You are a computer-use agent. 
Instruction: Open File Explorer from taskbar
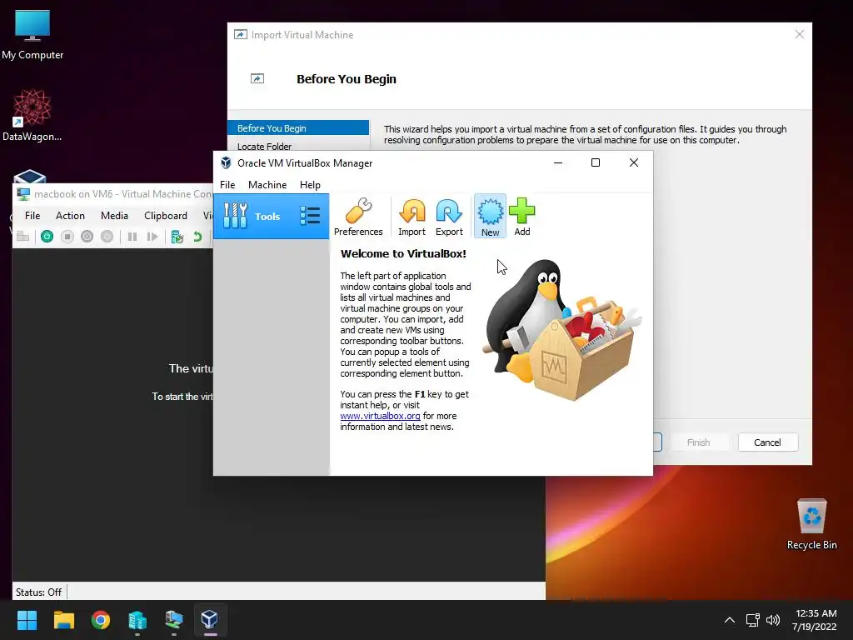click(63, 619)
